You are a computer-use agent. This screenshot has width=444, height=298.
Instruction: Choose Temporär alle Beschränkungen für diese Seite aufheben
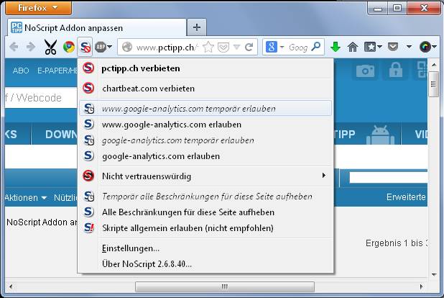click(x=205, y=197)
